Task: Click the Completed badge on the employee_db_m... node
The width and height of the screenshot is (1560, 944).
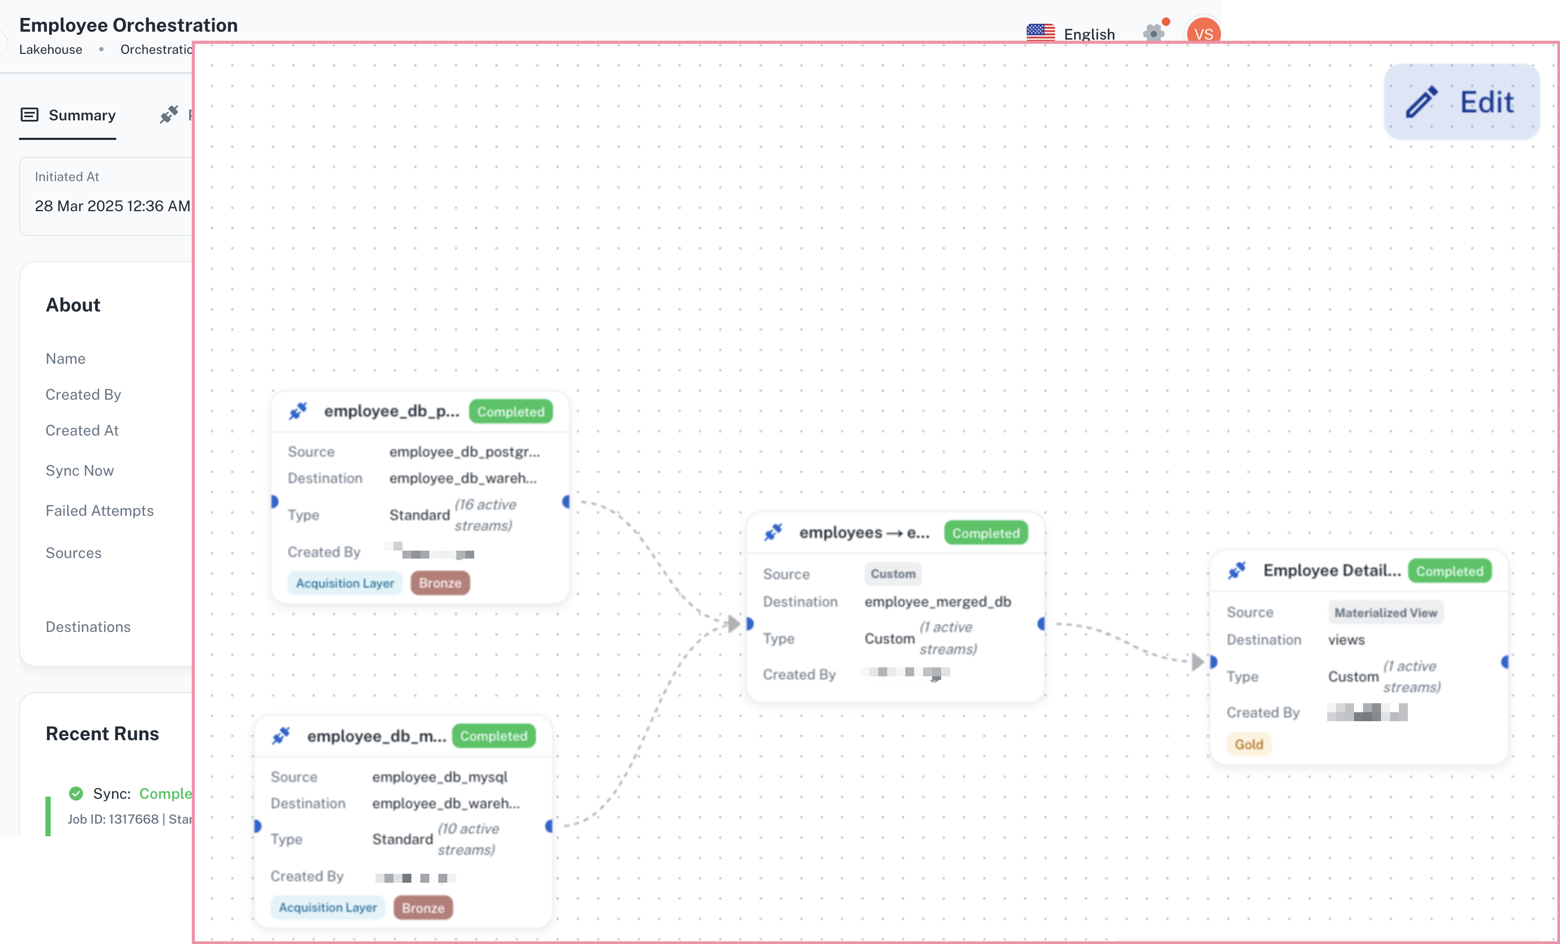Action: click(494, 735)
